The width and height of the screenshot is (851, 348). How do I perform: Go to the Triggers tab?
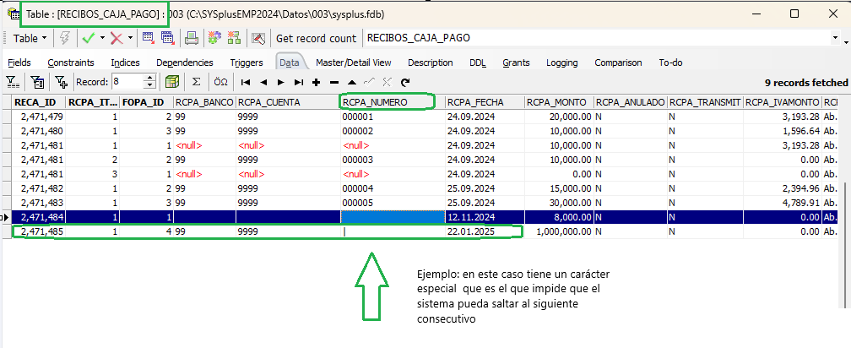pos(247,63)
